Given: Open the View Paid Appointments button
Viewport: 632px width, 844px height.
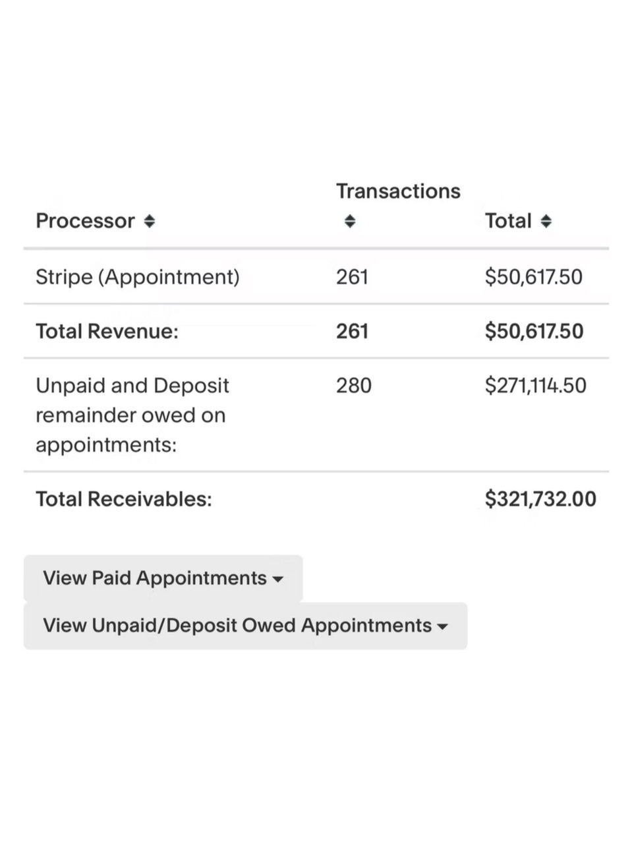Looking at the screenshot, I should point(163,578).
